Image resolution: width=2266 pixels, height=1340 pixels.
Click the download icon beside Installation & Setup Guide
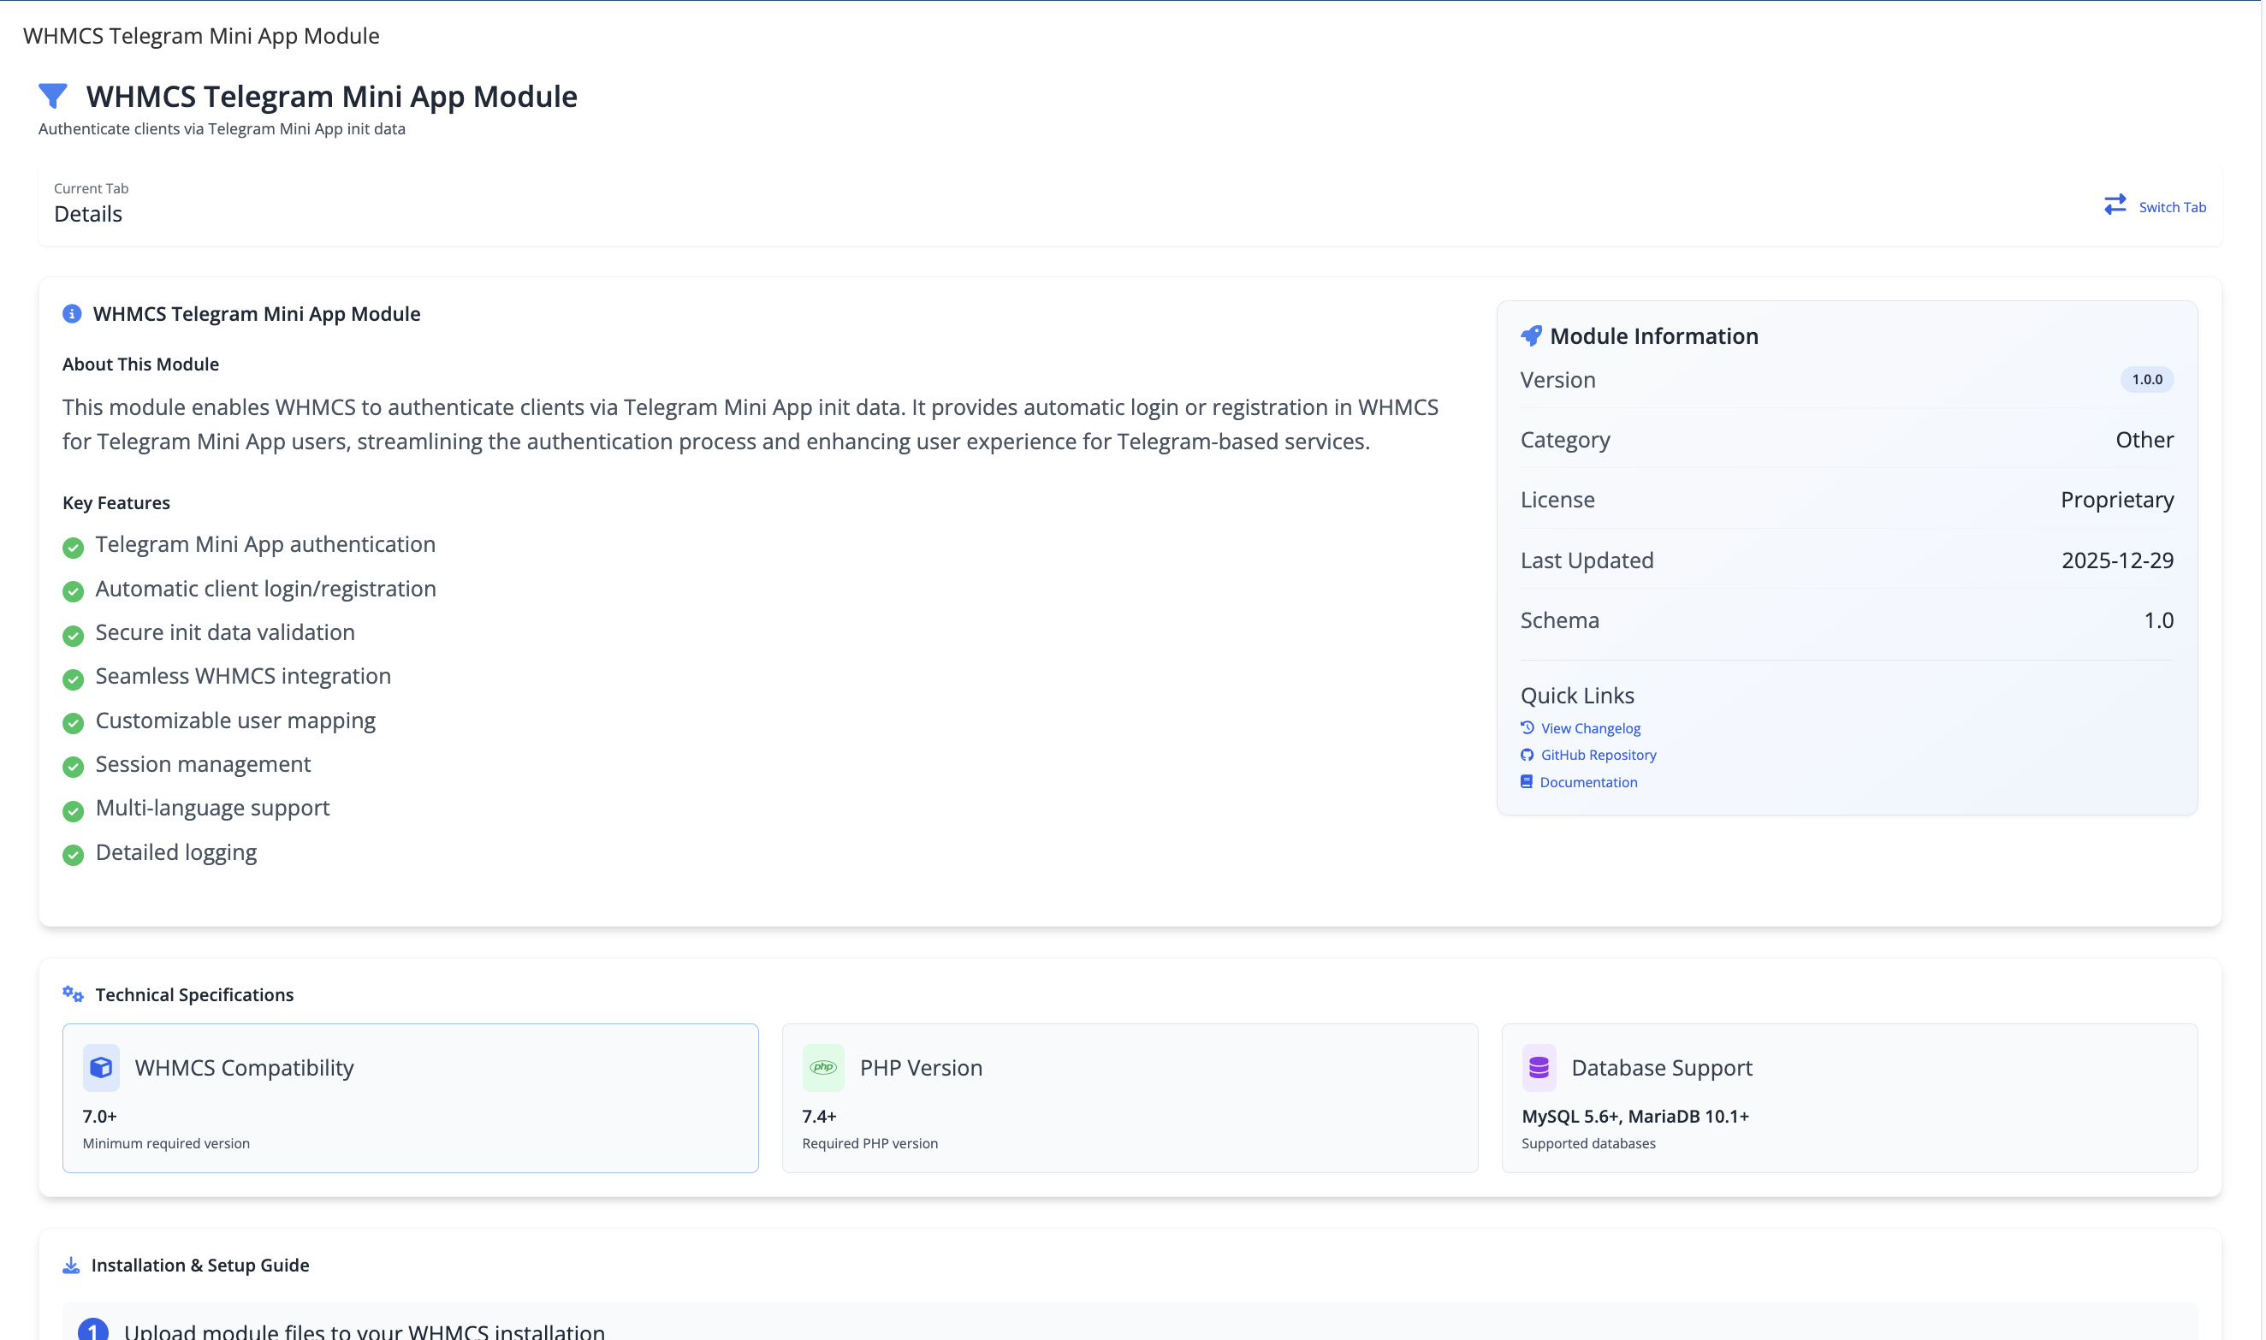pyautogui.click(x=70, y=1264)
